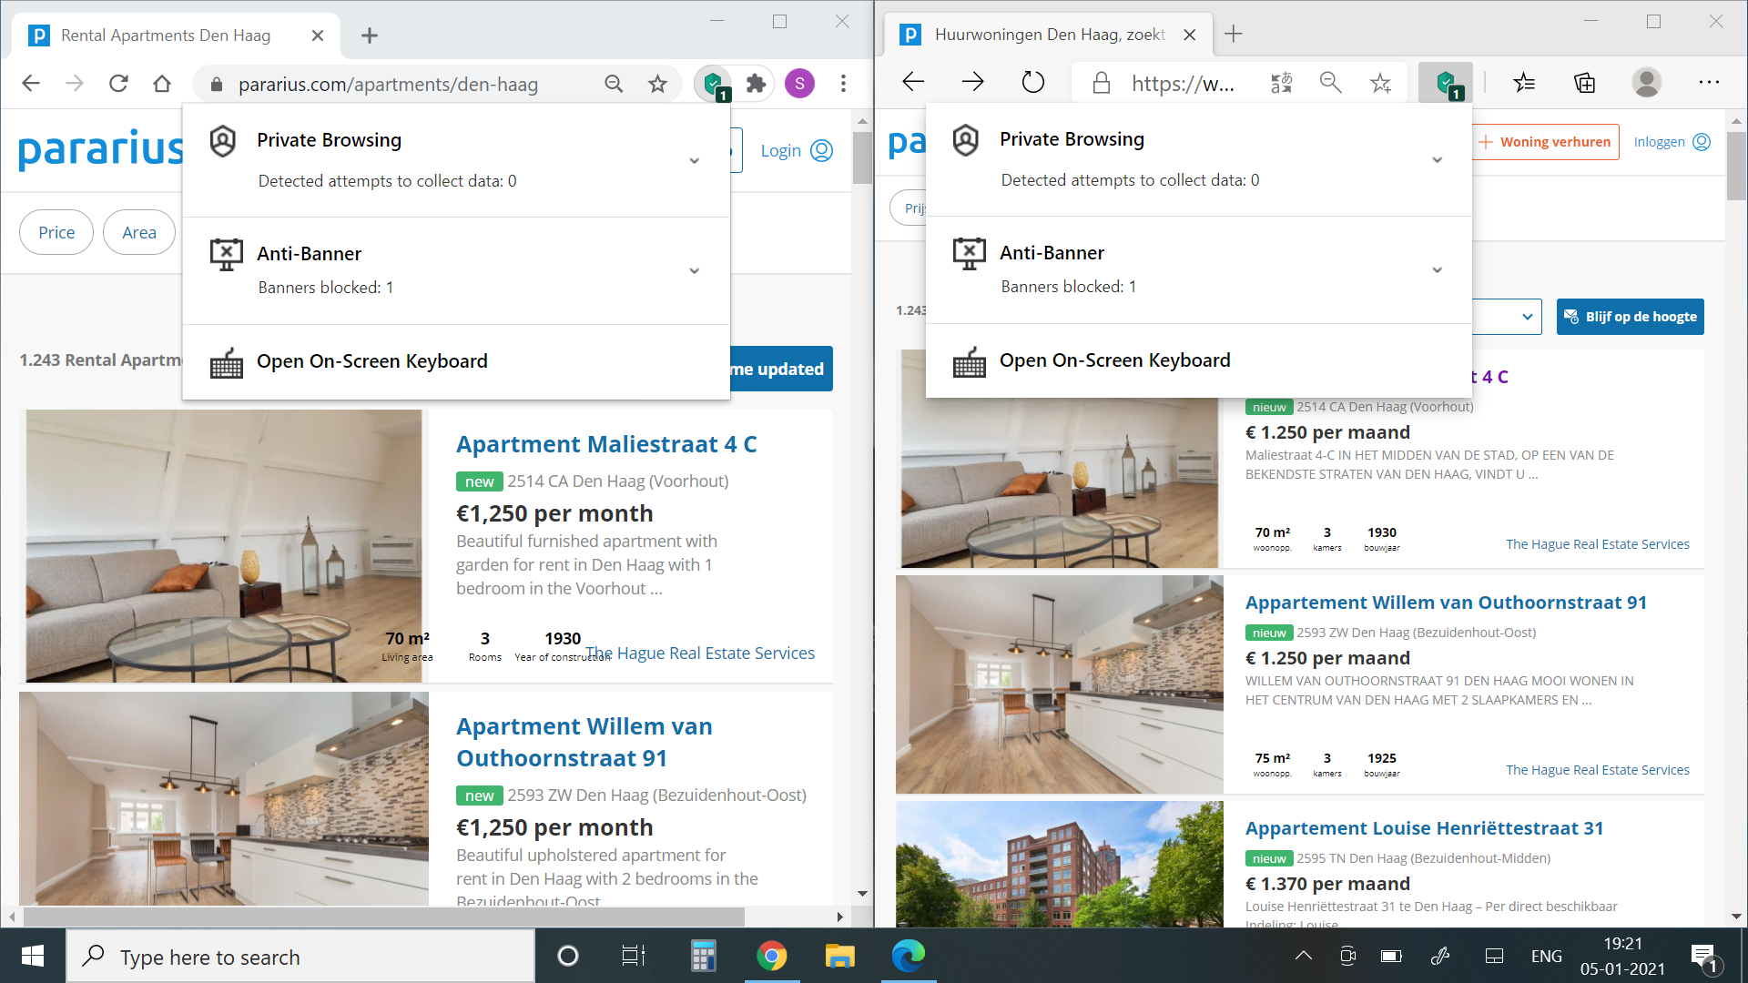Open Chrome extensions puzzle icon
This screenshot has width=1748, height=983.
756,84
